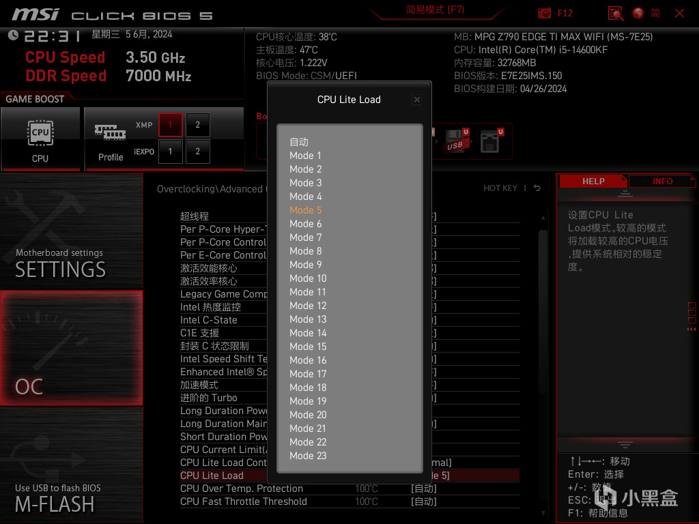699x524 pixels.
Task: Click the settings list scrollbar
Action: click(x=543, y=312)
